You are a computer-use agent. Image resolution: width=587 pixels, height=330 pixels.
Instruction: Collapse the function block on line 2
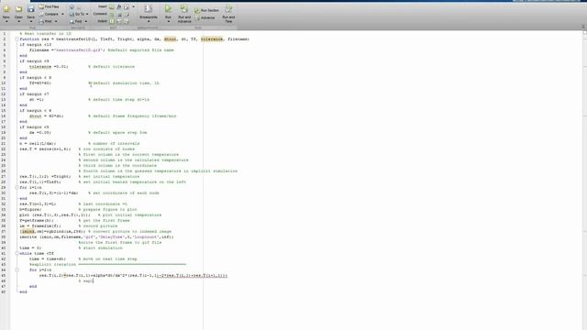[17, 38]
